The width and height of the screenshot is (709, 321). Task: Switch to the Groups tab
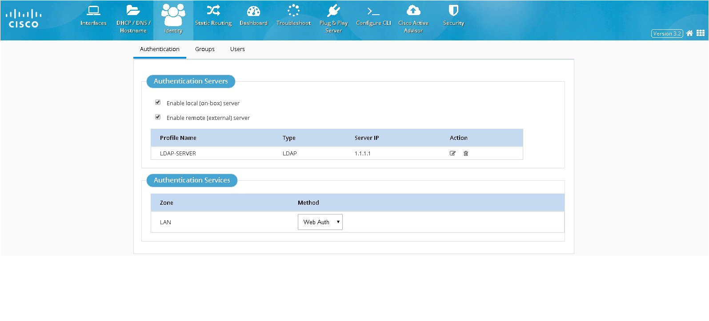pyautogui.click(x=205, y=49)
